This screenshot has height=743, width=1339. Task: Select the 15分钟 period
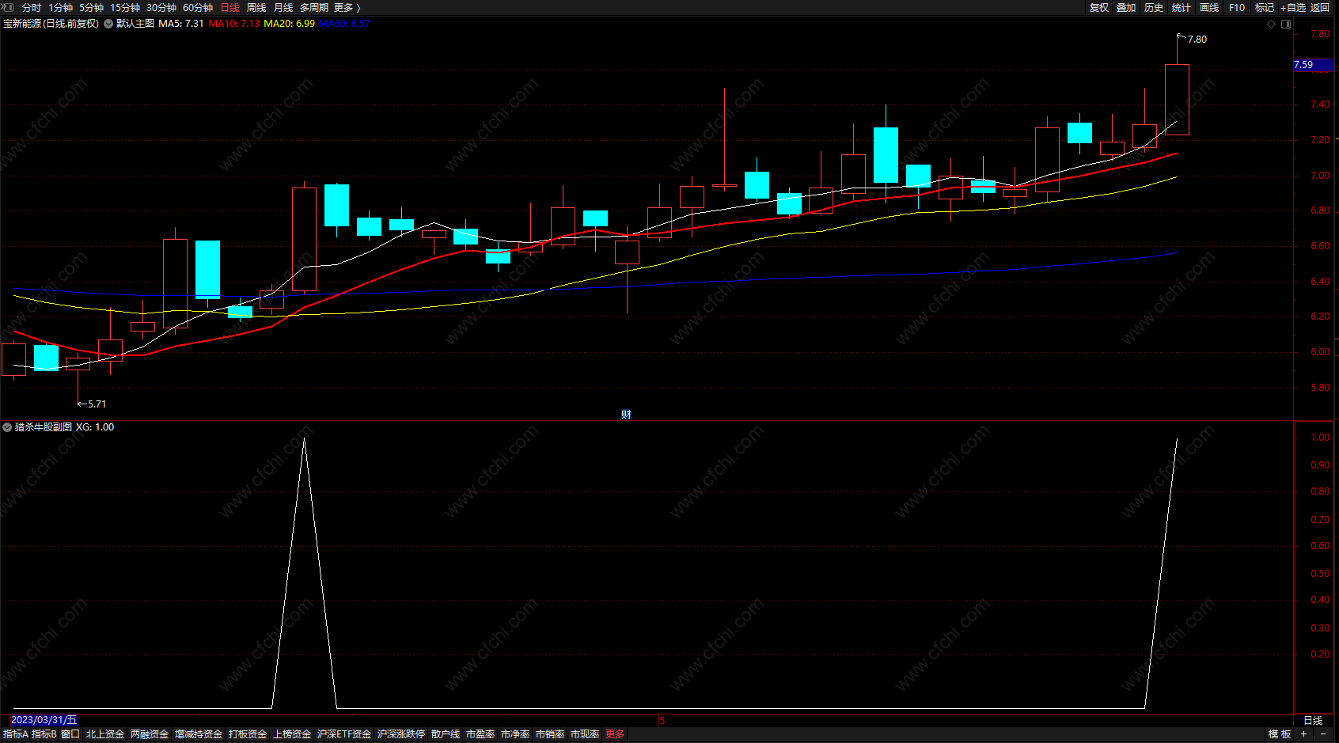tap(125, 8)
